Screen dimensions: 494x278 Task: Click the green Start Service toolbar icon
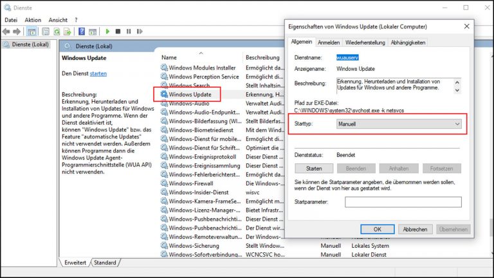108,31
